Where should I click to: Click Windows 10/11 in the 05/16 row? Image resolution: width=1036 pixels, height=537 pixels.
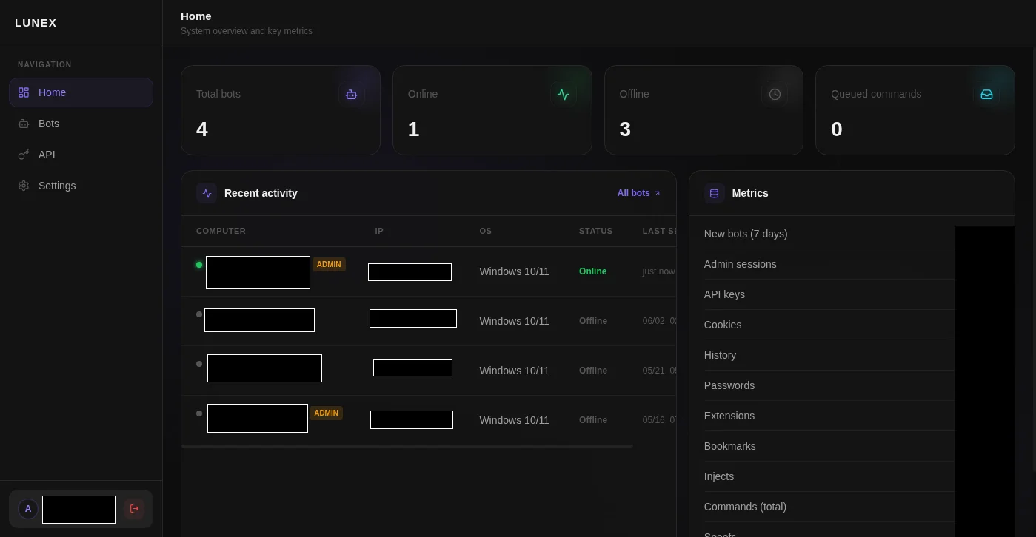(x=515, y=420)
